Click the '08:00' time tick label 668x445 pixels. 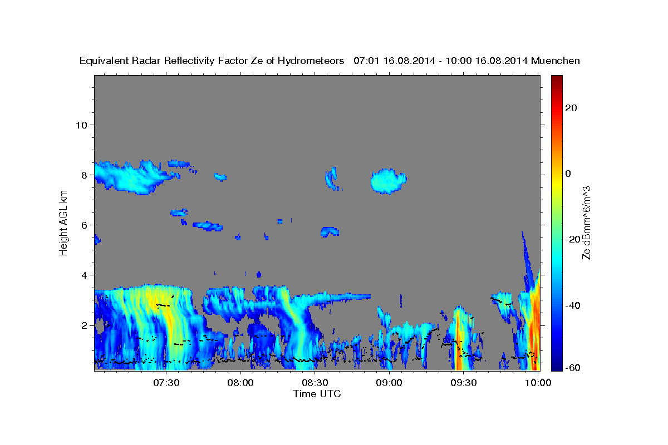240,383
